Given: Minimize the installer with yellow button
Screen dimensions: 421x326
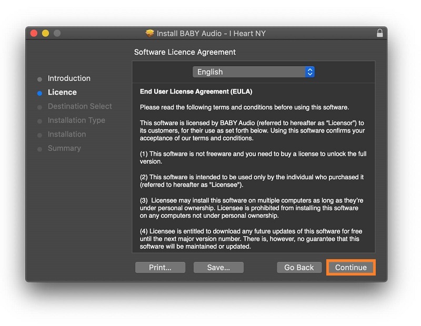Looking at the screenshot, I should (45, 33).
